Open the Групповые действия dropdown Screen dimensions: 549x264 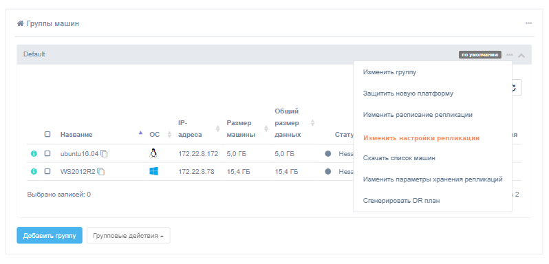click(x=129, y=236)
